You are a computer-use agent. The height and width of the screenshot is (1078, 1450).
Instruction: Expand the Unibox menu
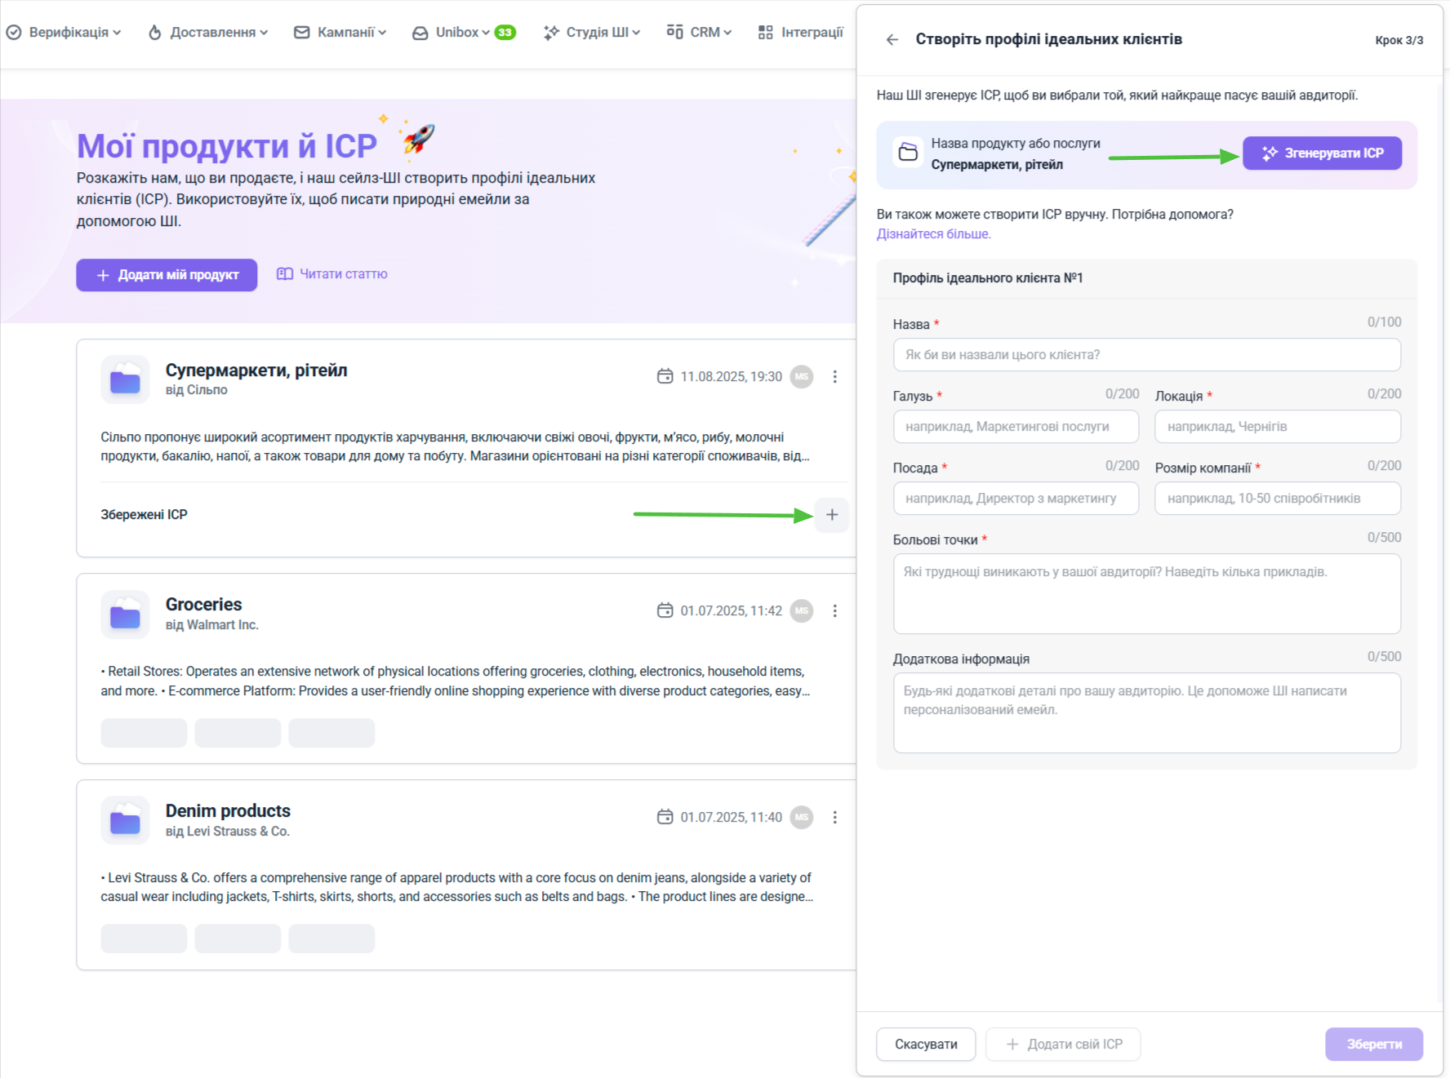[451, 33]
